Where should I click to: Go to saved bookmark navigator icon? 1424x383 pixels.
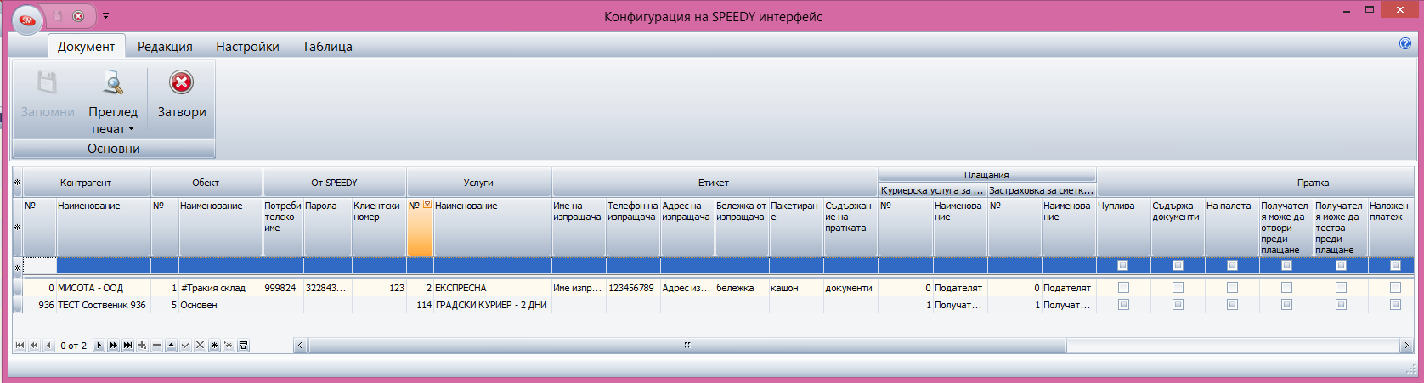point(229,346)
